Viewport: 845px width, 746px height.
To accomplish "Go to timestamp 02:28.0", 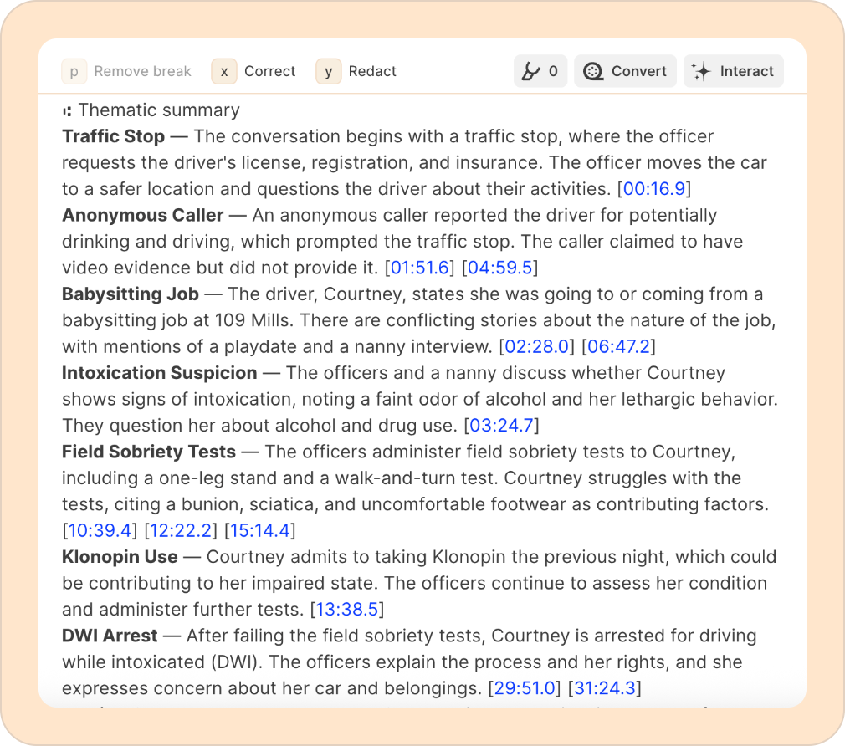I will coord(537,346).
